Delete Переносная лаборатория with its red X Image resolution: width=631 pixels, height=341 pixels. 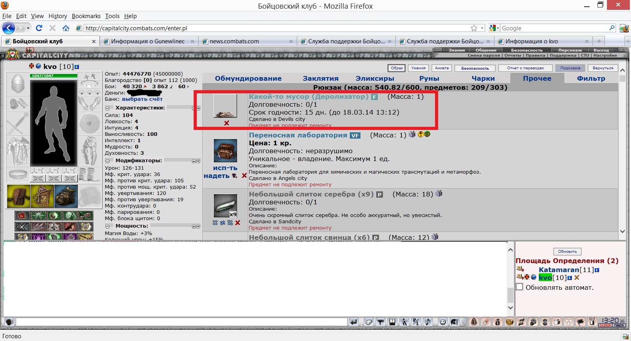(x=244, y=176)
